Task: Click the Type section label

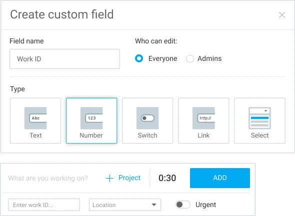Action: coord(17,89)
